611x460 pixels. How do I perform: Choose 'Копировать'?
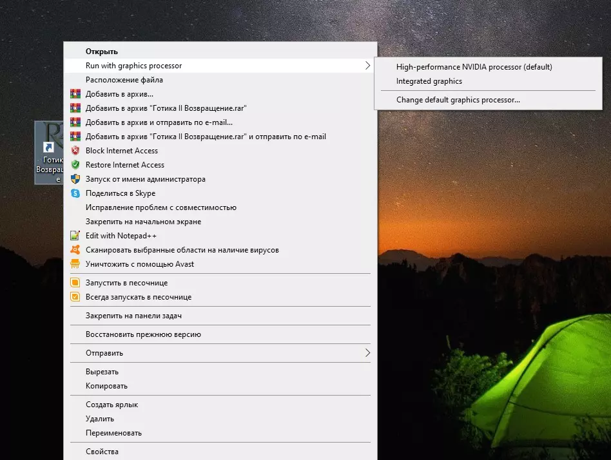pyautogui.click(x=220, y=386)
